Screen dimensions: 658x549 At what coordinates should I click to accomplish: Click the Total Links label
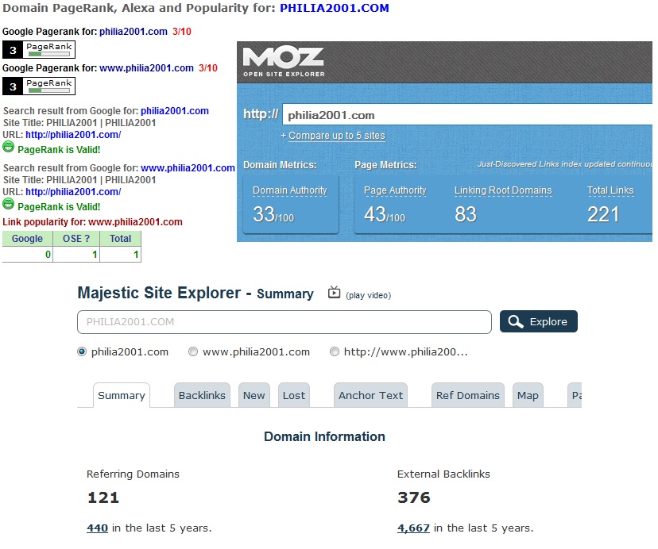click(610, 190)
